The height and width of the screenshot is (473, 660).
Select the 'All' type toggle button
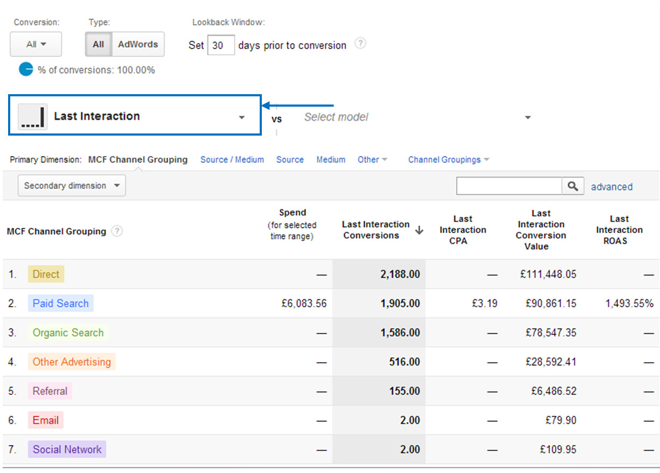pyautogui.click(x=98, y=44)
